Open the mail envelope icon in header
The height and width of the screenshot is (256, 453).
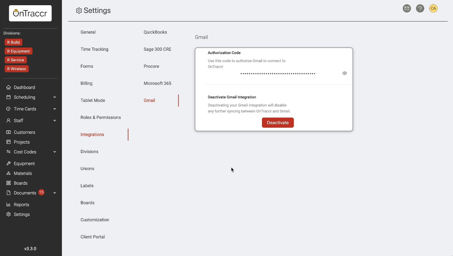point(407,8)
